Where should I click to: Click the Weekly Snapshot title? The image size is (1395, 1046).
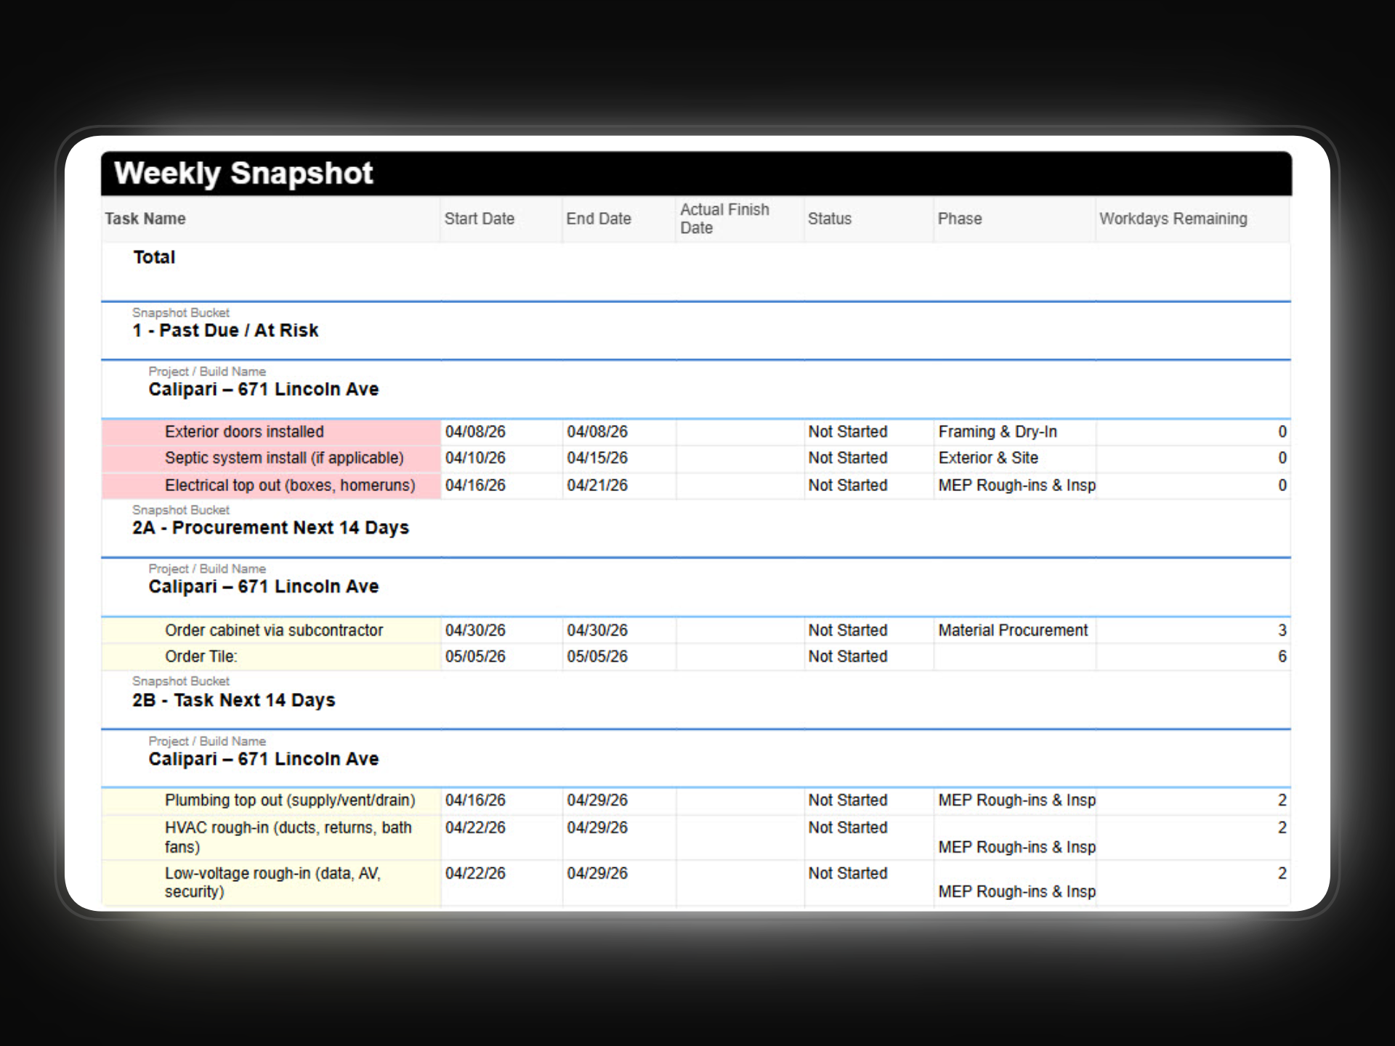(243, 174)
